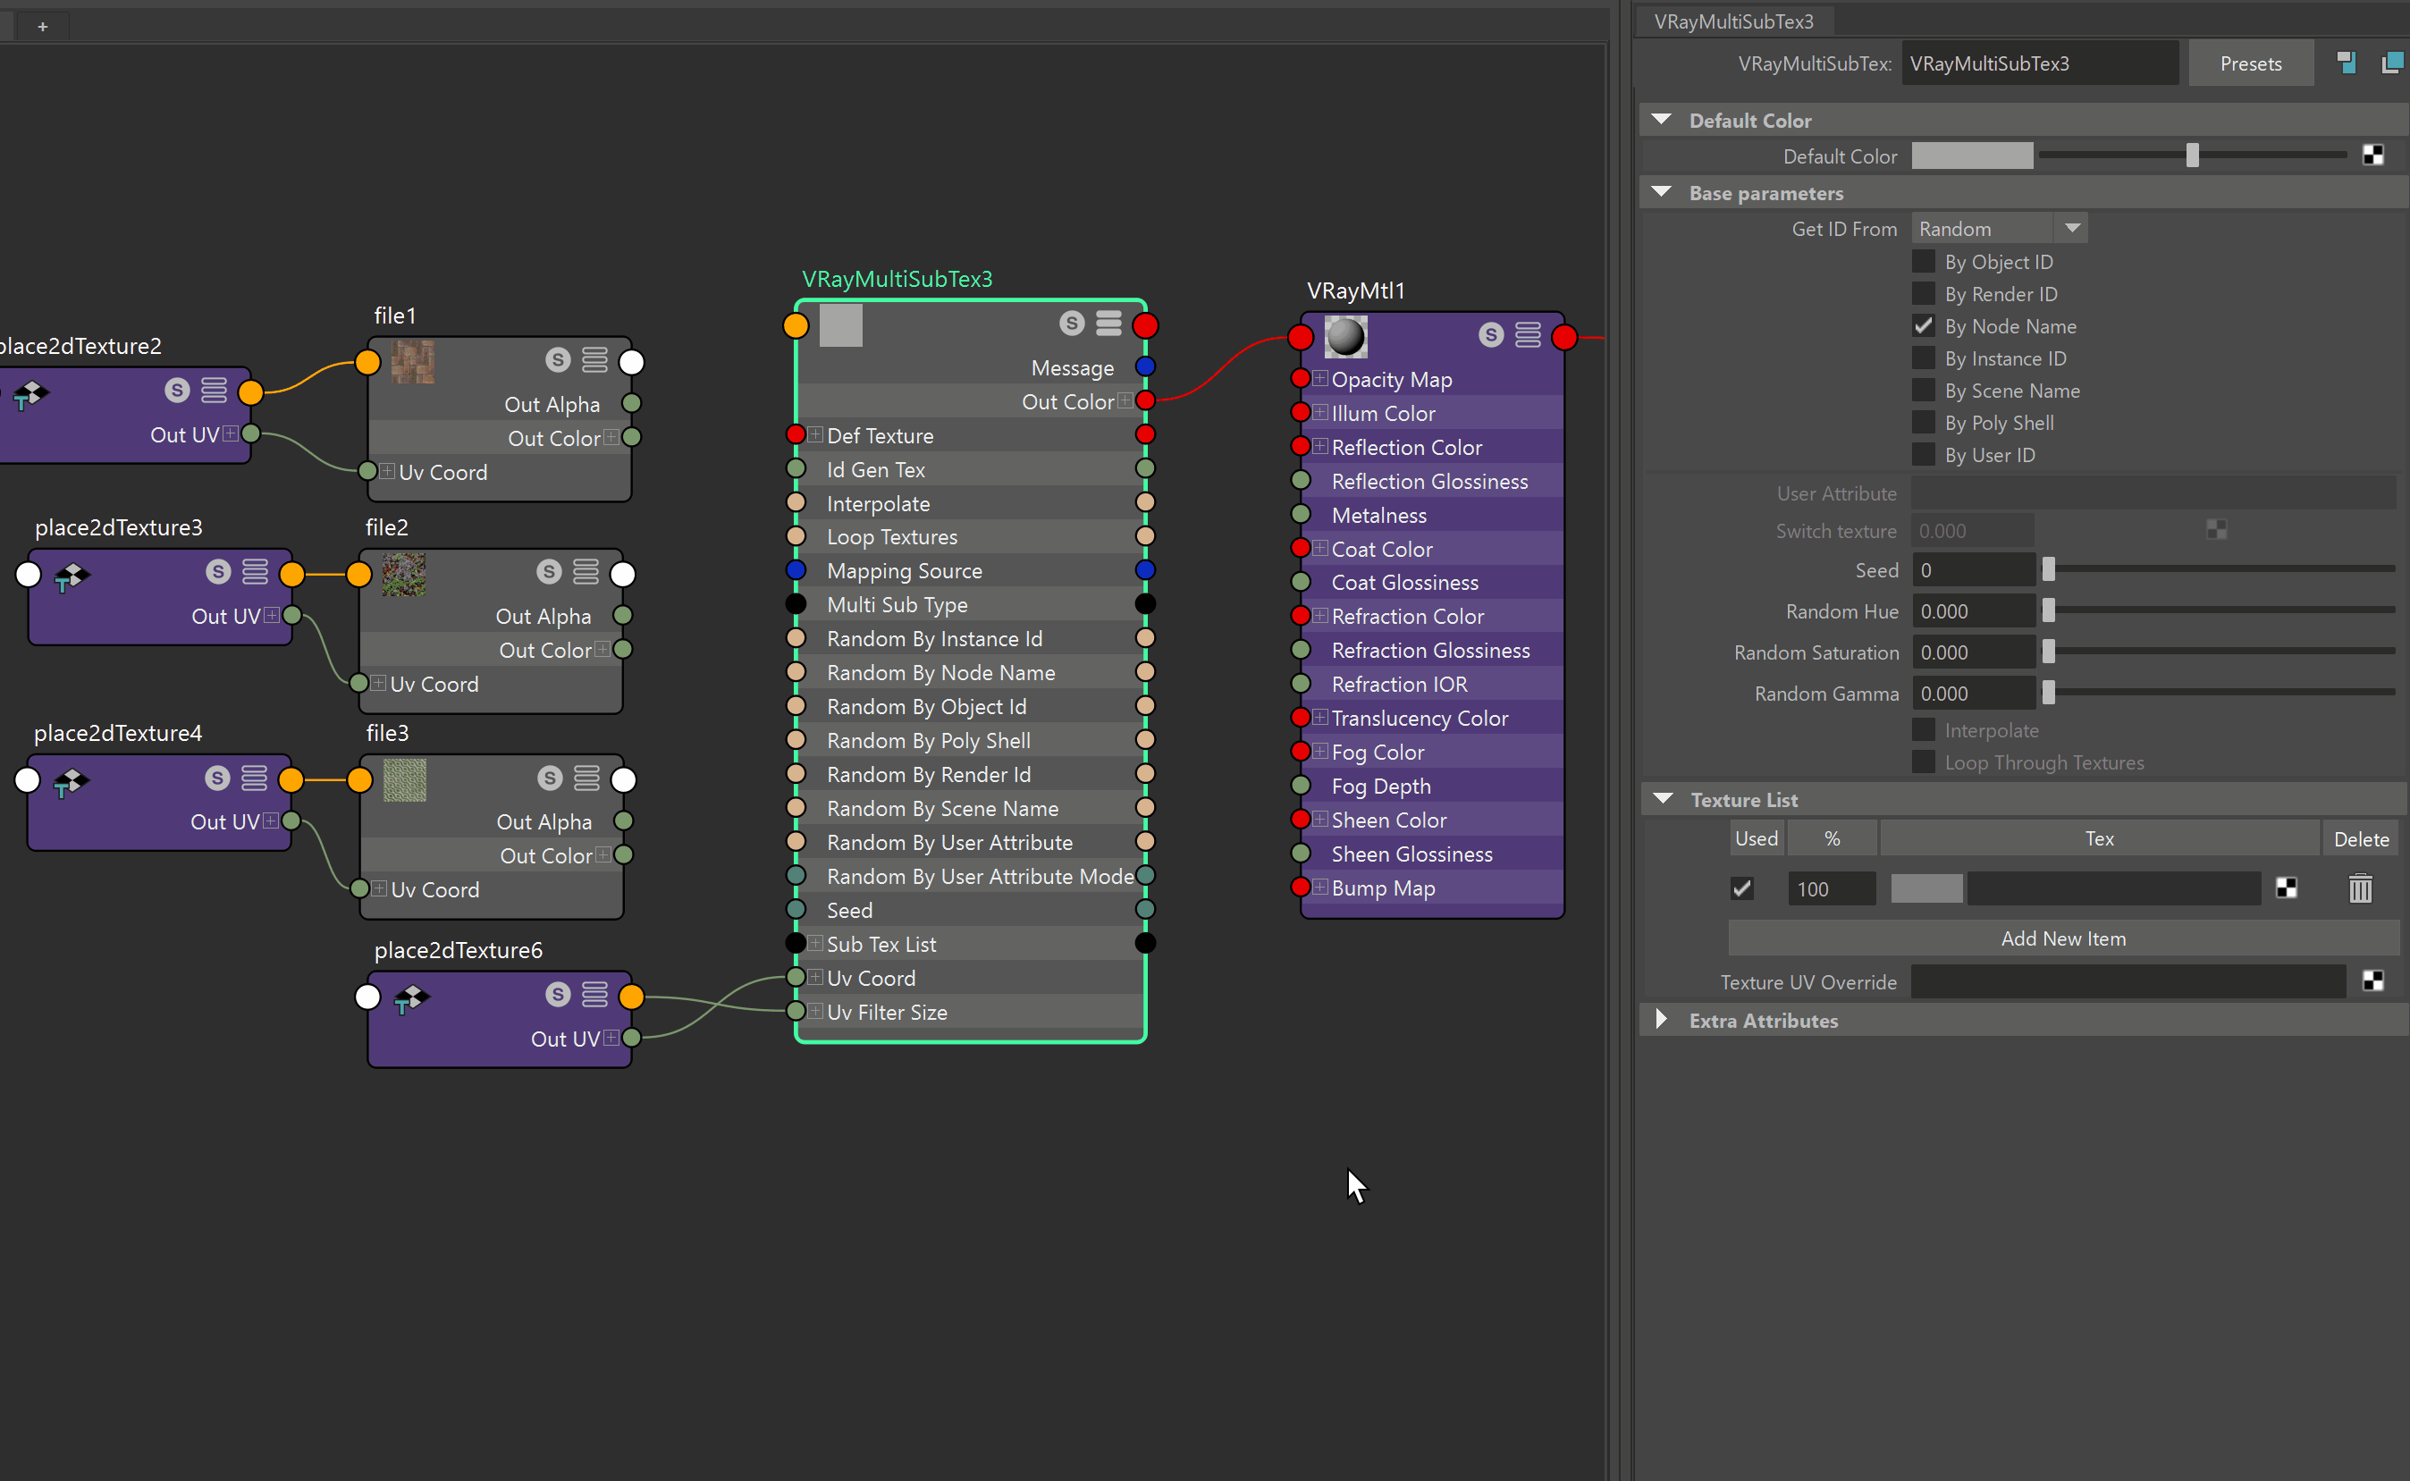Click the Add New Item button
Viewport: 2410px width, 1481px height.
2063,938
